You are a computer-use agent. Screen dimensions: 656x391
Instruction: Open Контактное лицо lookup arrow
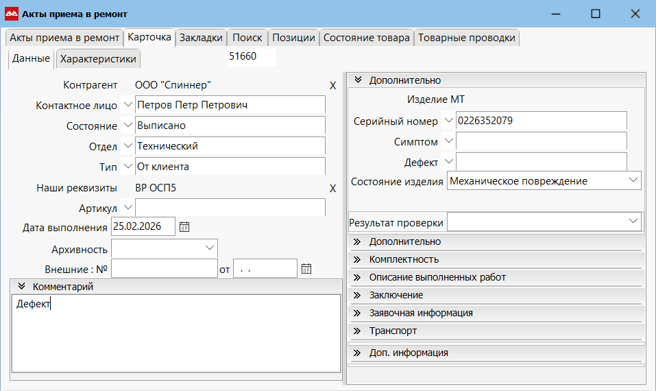(x=127, y=105)
